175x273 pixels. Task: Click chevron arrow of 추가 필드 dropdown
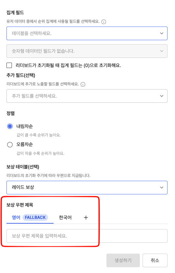point(162,96)
